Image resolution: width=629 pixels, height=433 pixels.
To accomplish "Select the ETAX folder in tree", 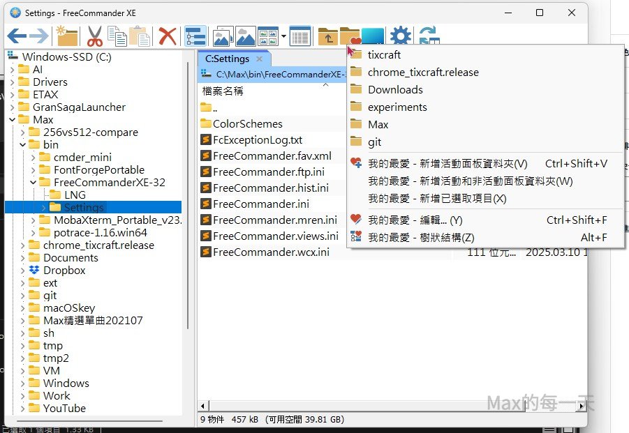I will pyautogui.click(x=45, y=95).
